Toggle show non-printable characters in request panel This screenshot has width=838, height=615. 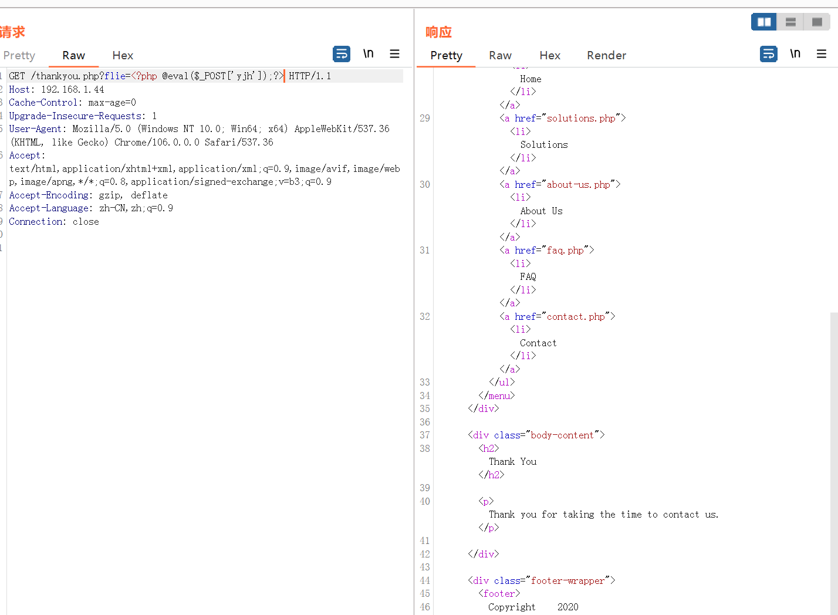pyautogui.click(x=368, y=54)
